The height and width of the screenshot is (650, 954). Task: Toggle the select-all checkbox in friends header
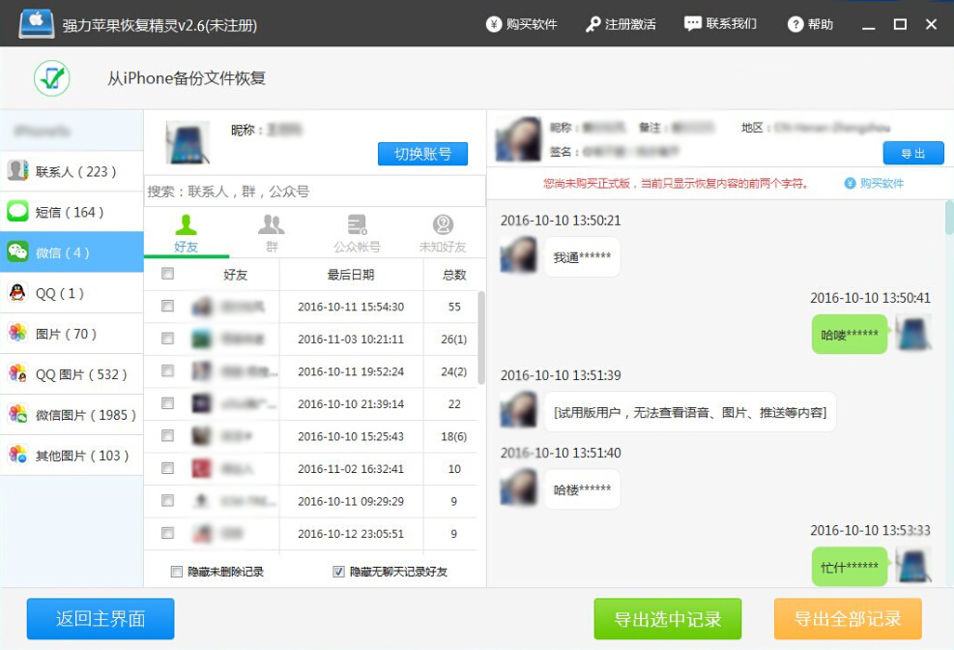[167, 274]
